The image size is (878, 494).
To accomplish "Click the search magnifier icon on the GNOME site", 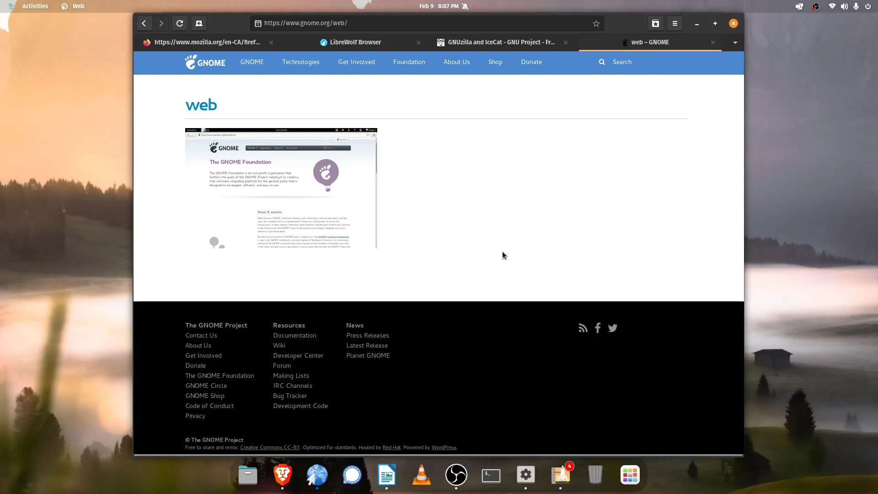I will click(x=602, y=62).
